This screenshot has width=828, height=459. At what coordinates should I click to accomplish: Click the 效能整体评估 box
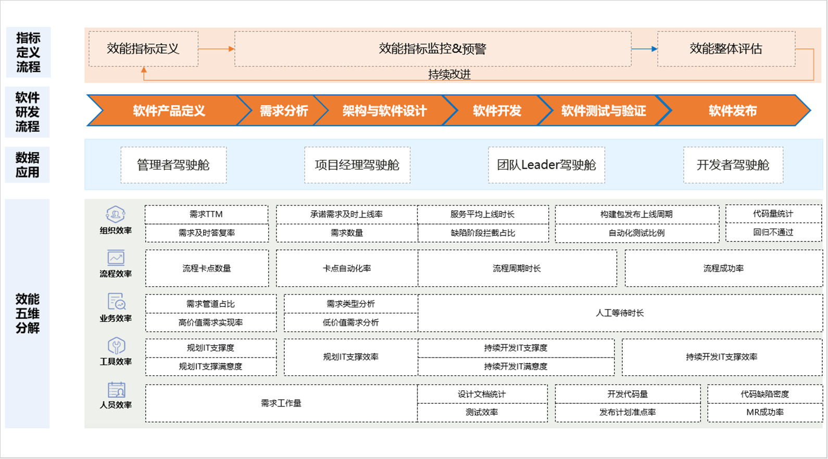pyautogui.click(x=725, y=49)
